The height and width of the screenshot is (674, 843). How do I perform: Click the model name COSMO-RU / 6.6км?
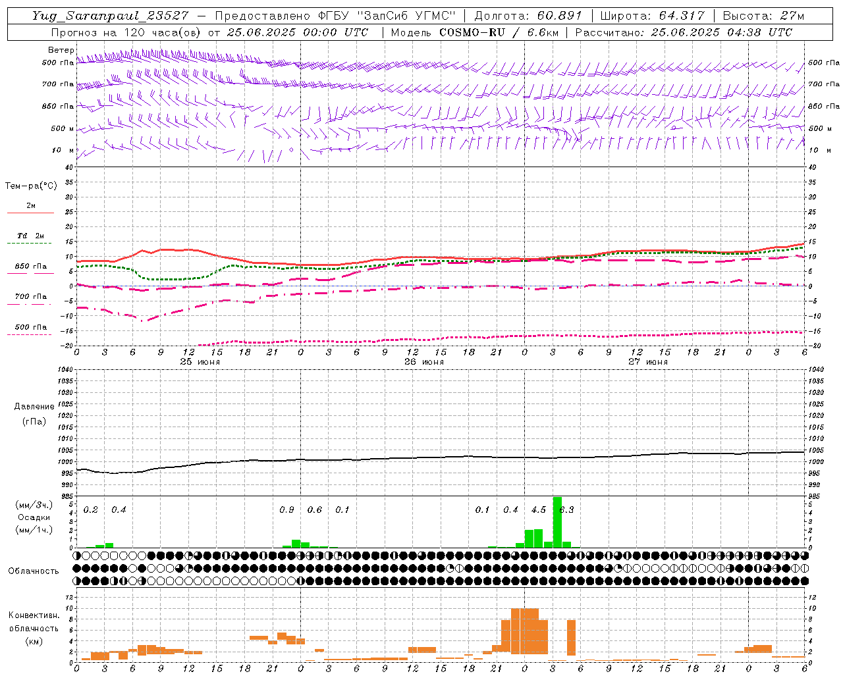coord(498,32)
